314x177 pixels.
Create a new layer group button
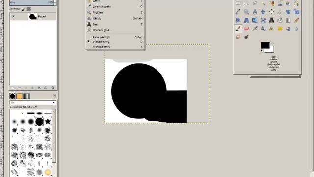point(19,88)
